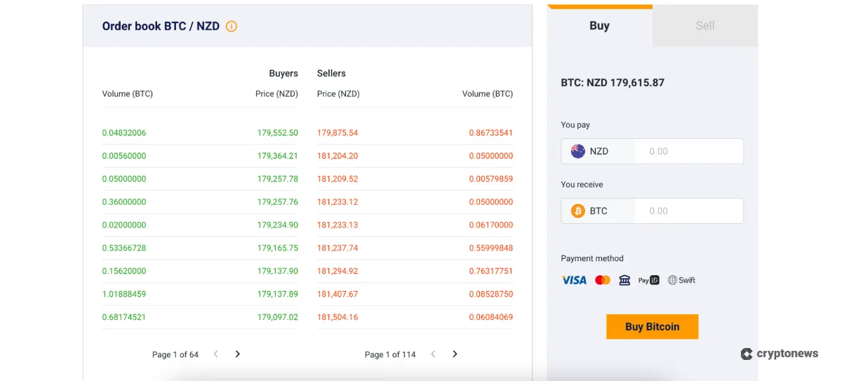Click the Order book BTC / NZD heading
842x381 pixels.
pos(161,27)
